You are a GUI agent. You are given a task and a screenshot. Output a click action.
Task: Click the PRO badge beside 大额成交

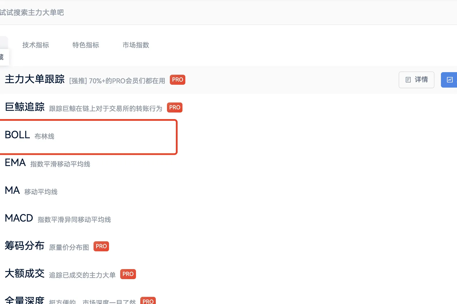(x=128, y=274)
